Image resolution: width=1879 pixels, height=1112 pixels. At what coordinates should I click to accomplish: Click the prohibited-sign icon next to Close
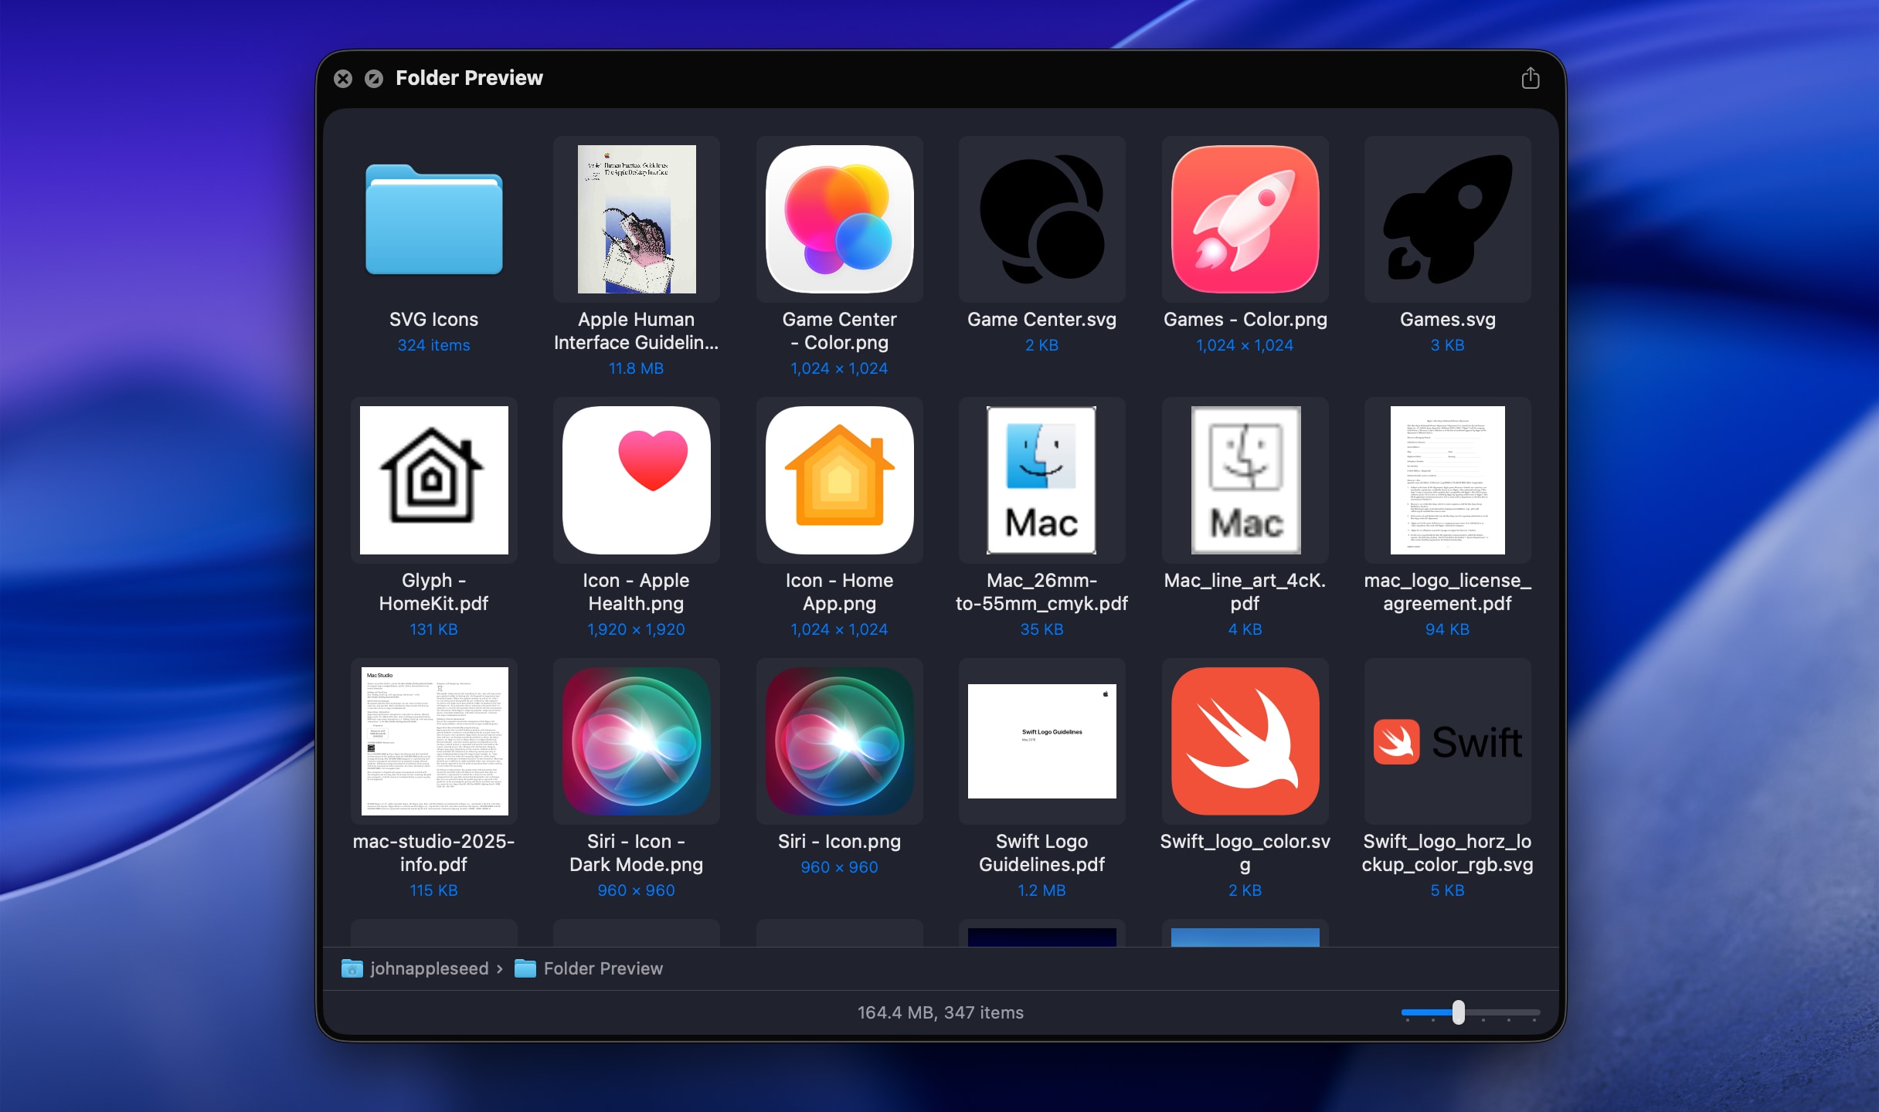(374, 78)
